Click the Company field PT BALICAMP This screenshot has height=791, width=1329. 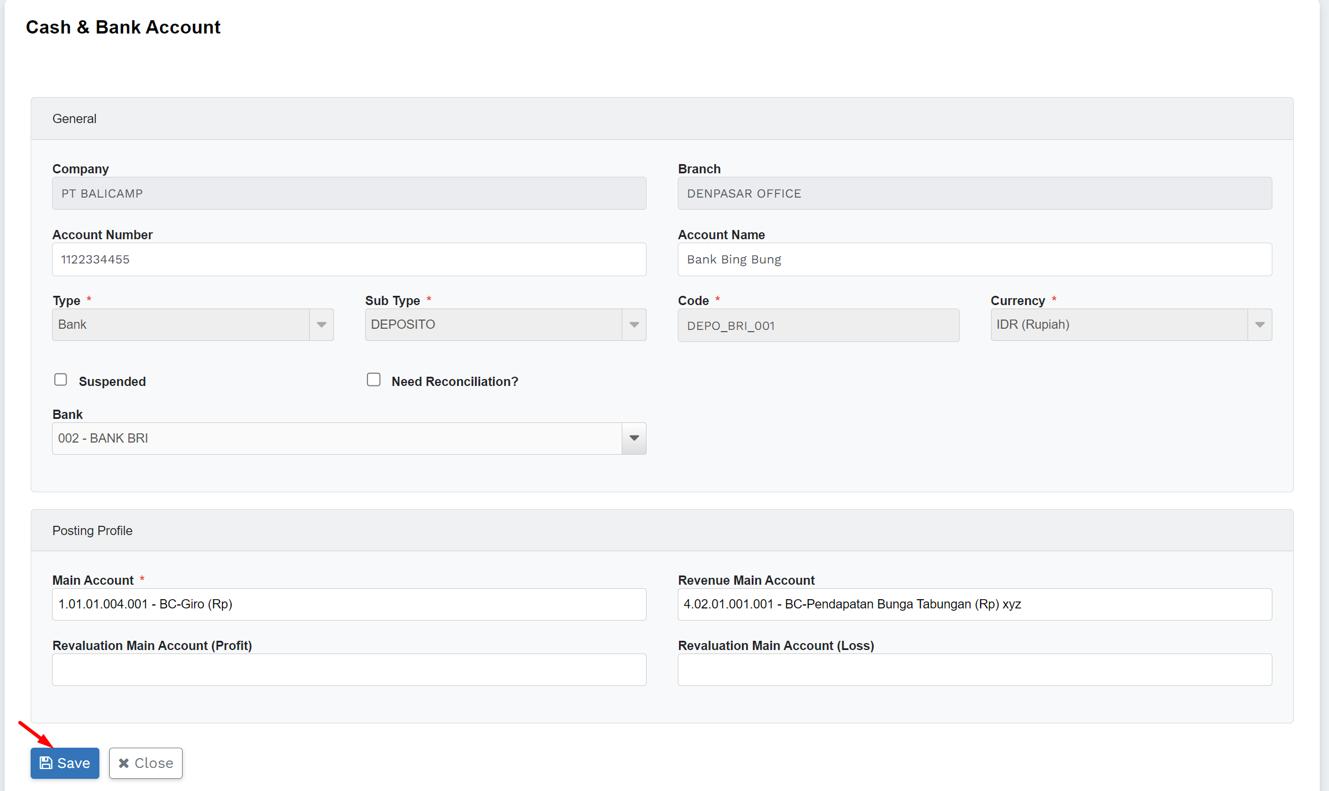349,194
